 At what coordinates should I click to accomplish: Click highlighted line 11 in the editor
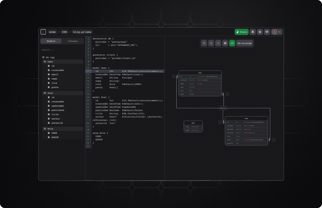click(125, 71)
